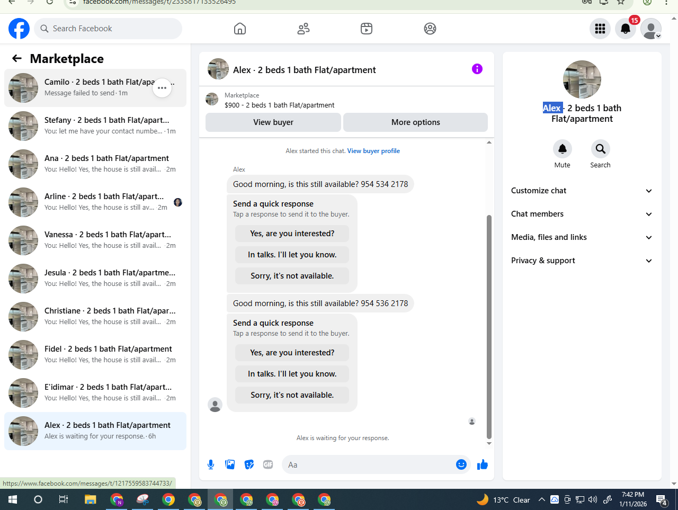Open Jesula conversation in Marketplace list

[x=95, y=279]
